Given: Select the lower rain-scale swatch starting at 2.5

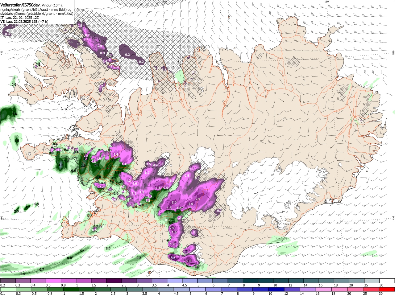Looking at the screenshot, I should [x=118, y=290].
